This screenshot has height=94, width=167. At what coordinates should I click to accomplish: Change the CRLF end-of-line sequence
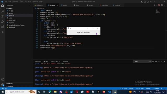coord(143,89)
